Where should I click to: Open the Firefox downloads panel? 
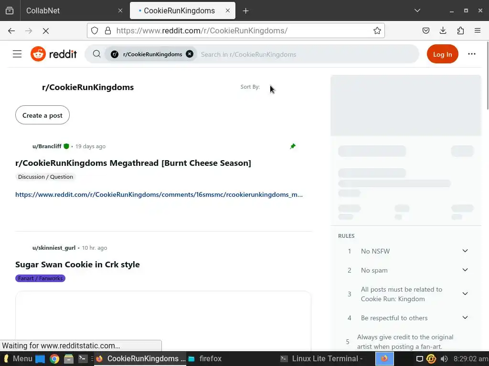click(x=443, y=30)
